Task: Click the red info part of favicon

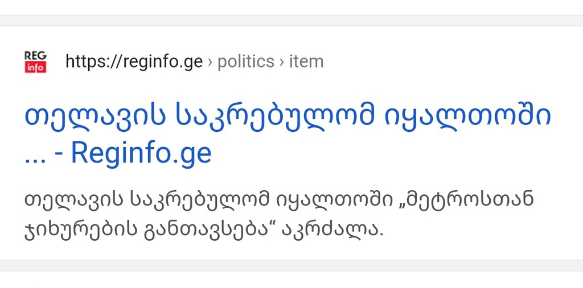Action: [x=35, y=68]
